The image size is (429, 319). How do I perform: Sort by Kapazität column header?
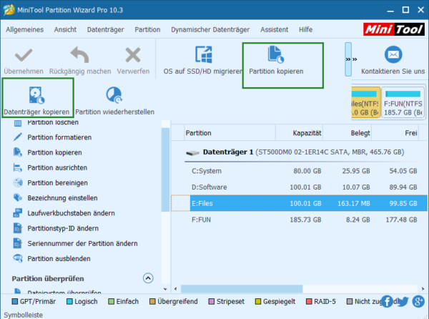click(299, 133)
